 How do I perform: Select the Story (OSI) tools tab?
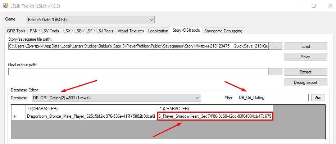click(x=186, y=30)
